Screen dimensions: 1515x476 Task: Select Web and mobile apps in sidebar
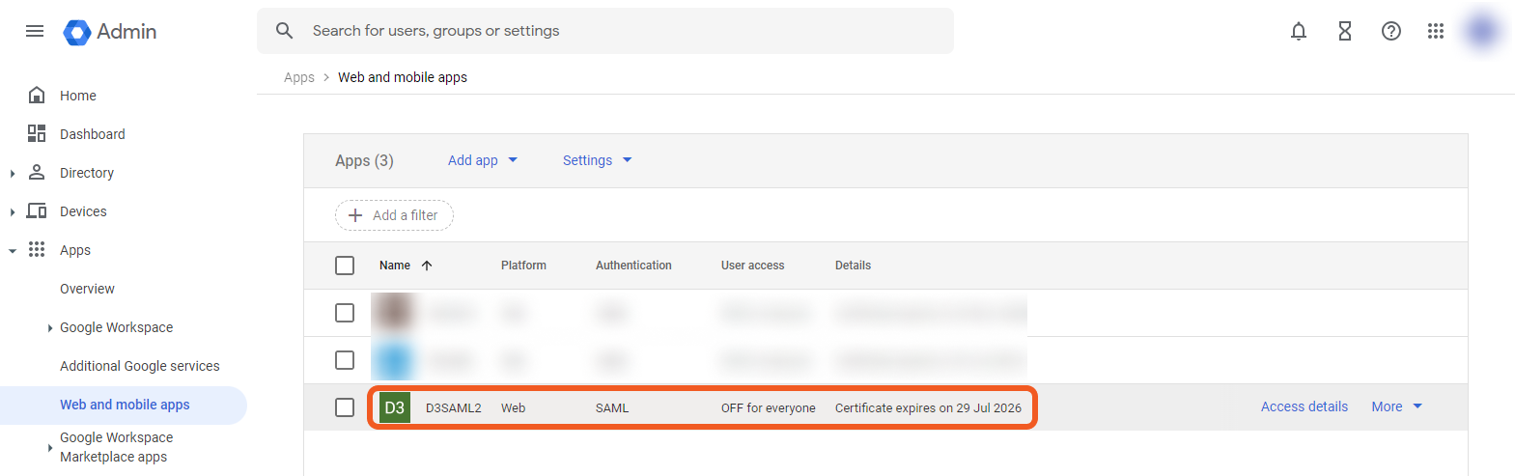point(125,405)
